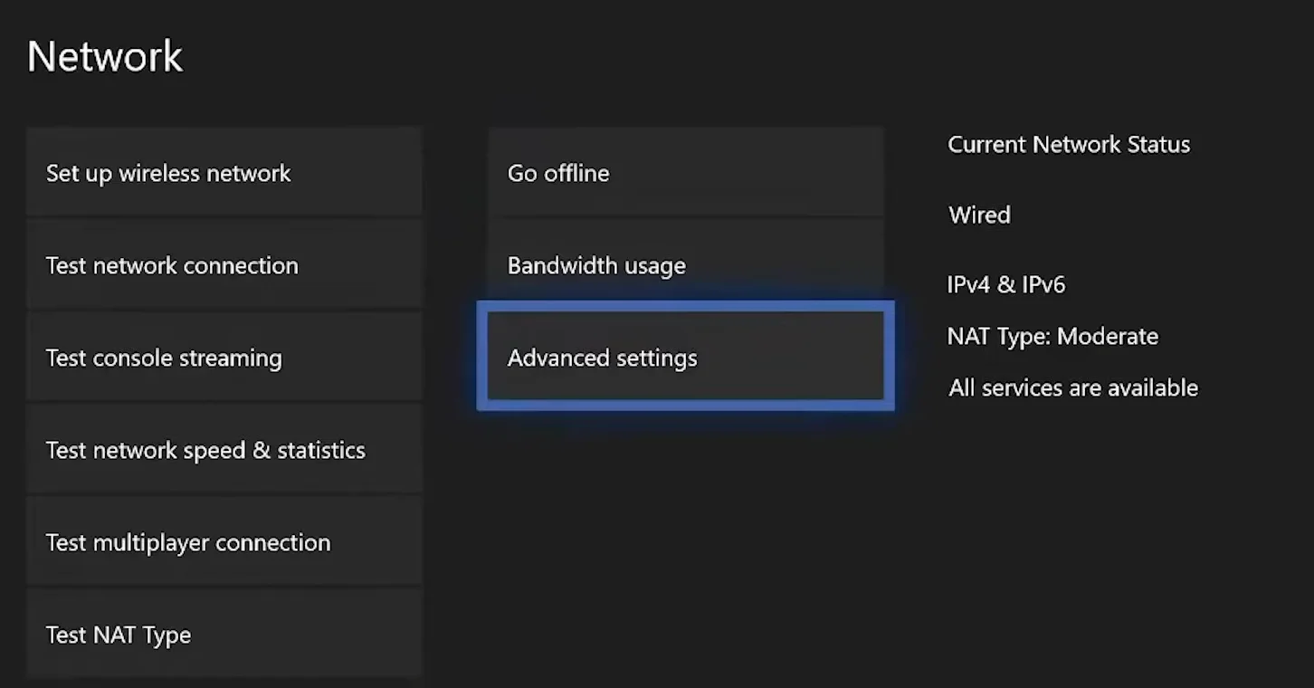Screen dimensions: 1314x688
Task: Click the All services are available message
Action: point(1072,388)
